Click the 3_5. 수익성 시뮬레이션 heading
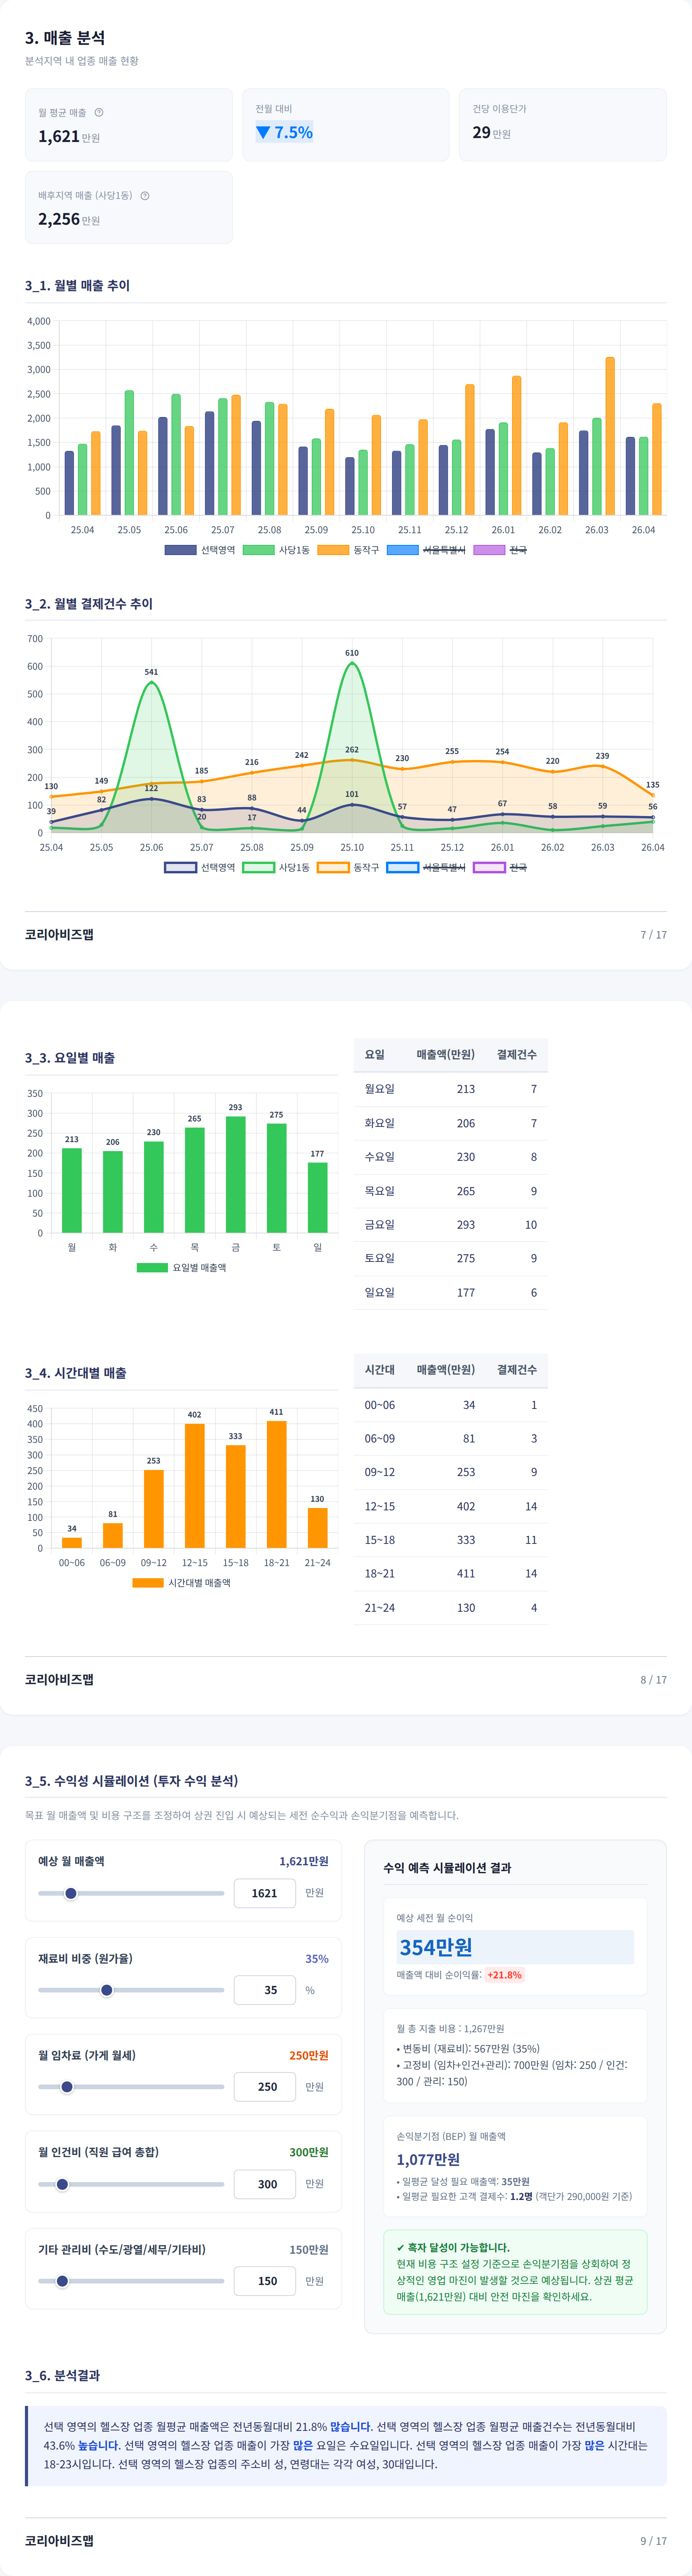The image size is (692, 2576). coord(131,1781)
